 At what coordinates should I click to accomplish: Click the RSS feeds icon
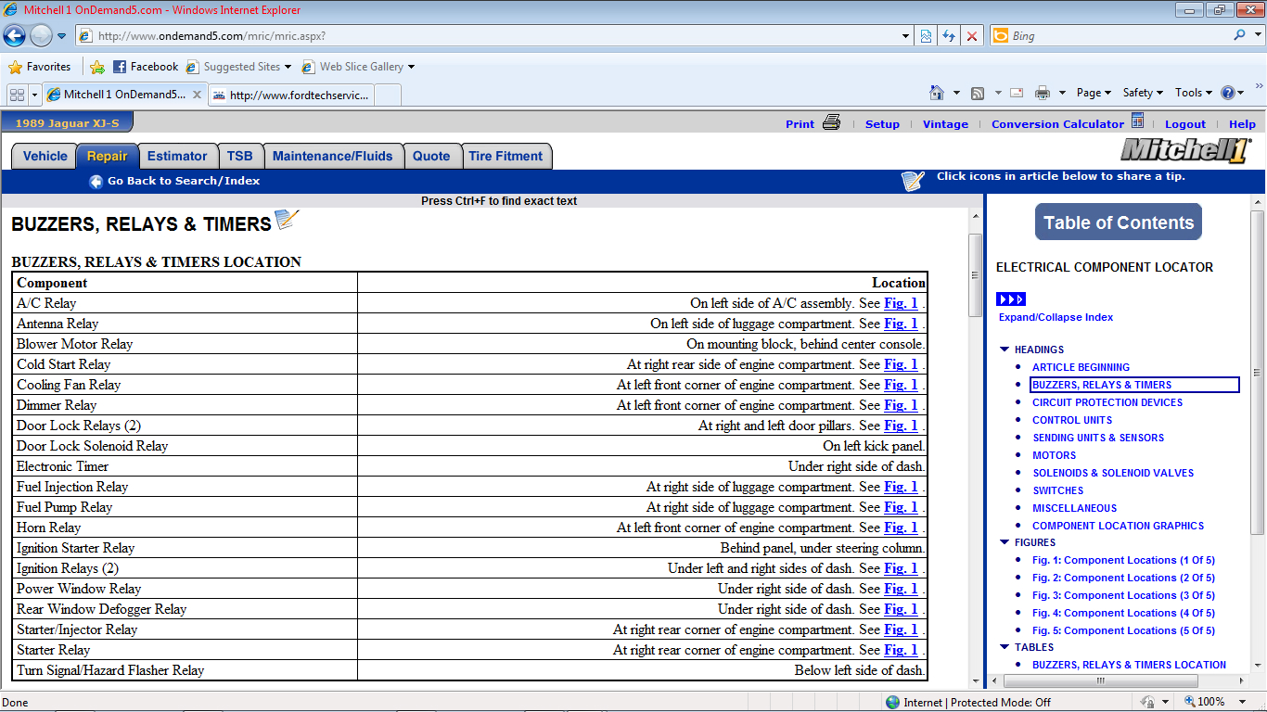point(978,93)
